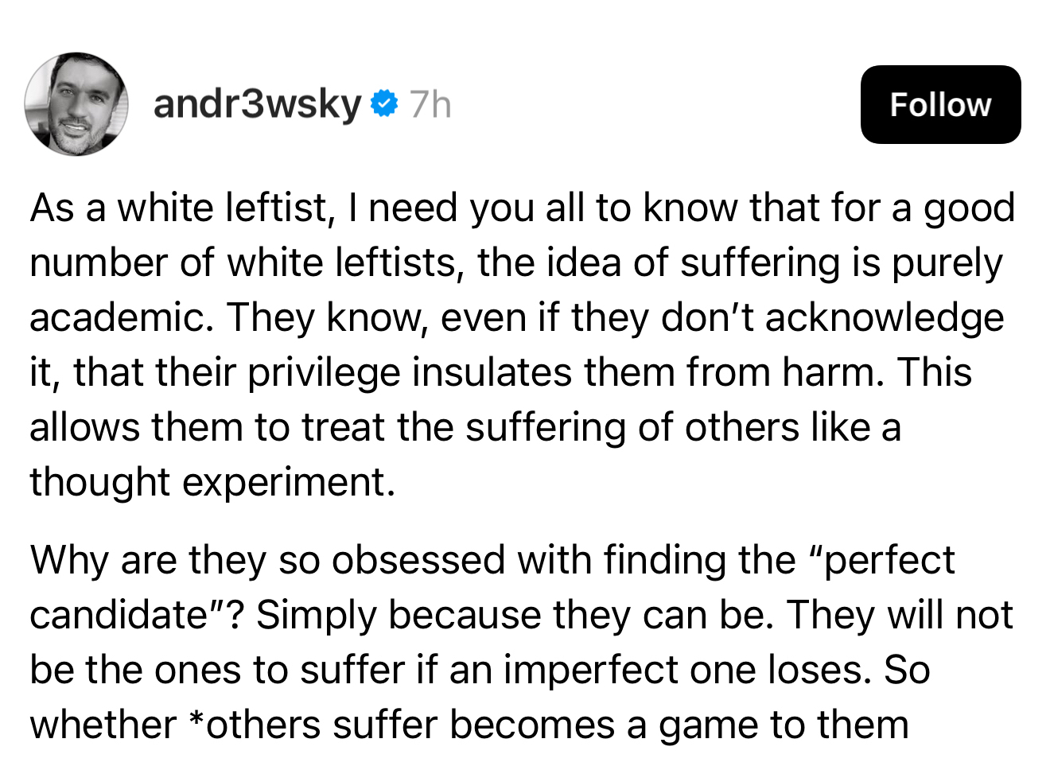Click the words "thought experiment."
Screen dimensions: 1050x766
coord(212,481)
